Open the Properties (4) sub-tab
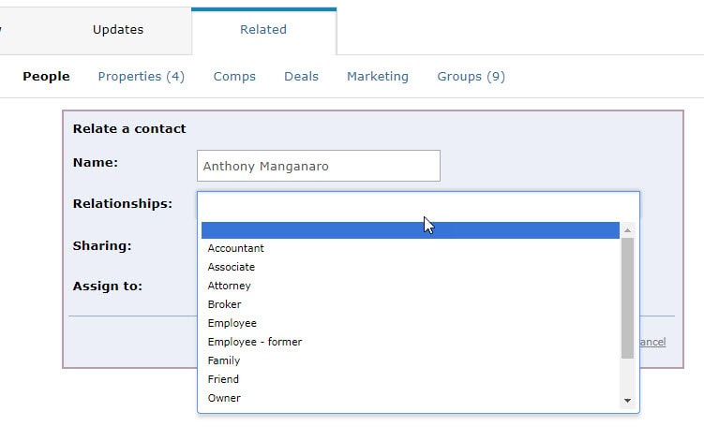Viewport: 704px width, 441px height. coord(141,76)
